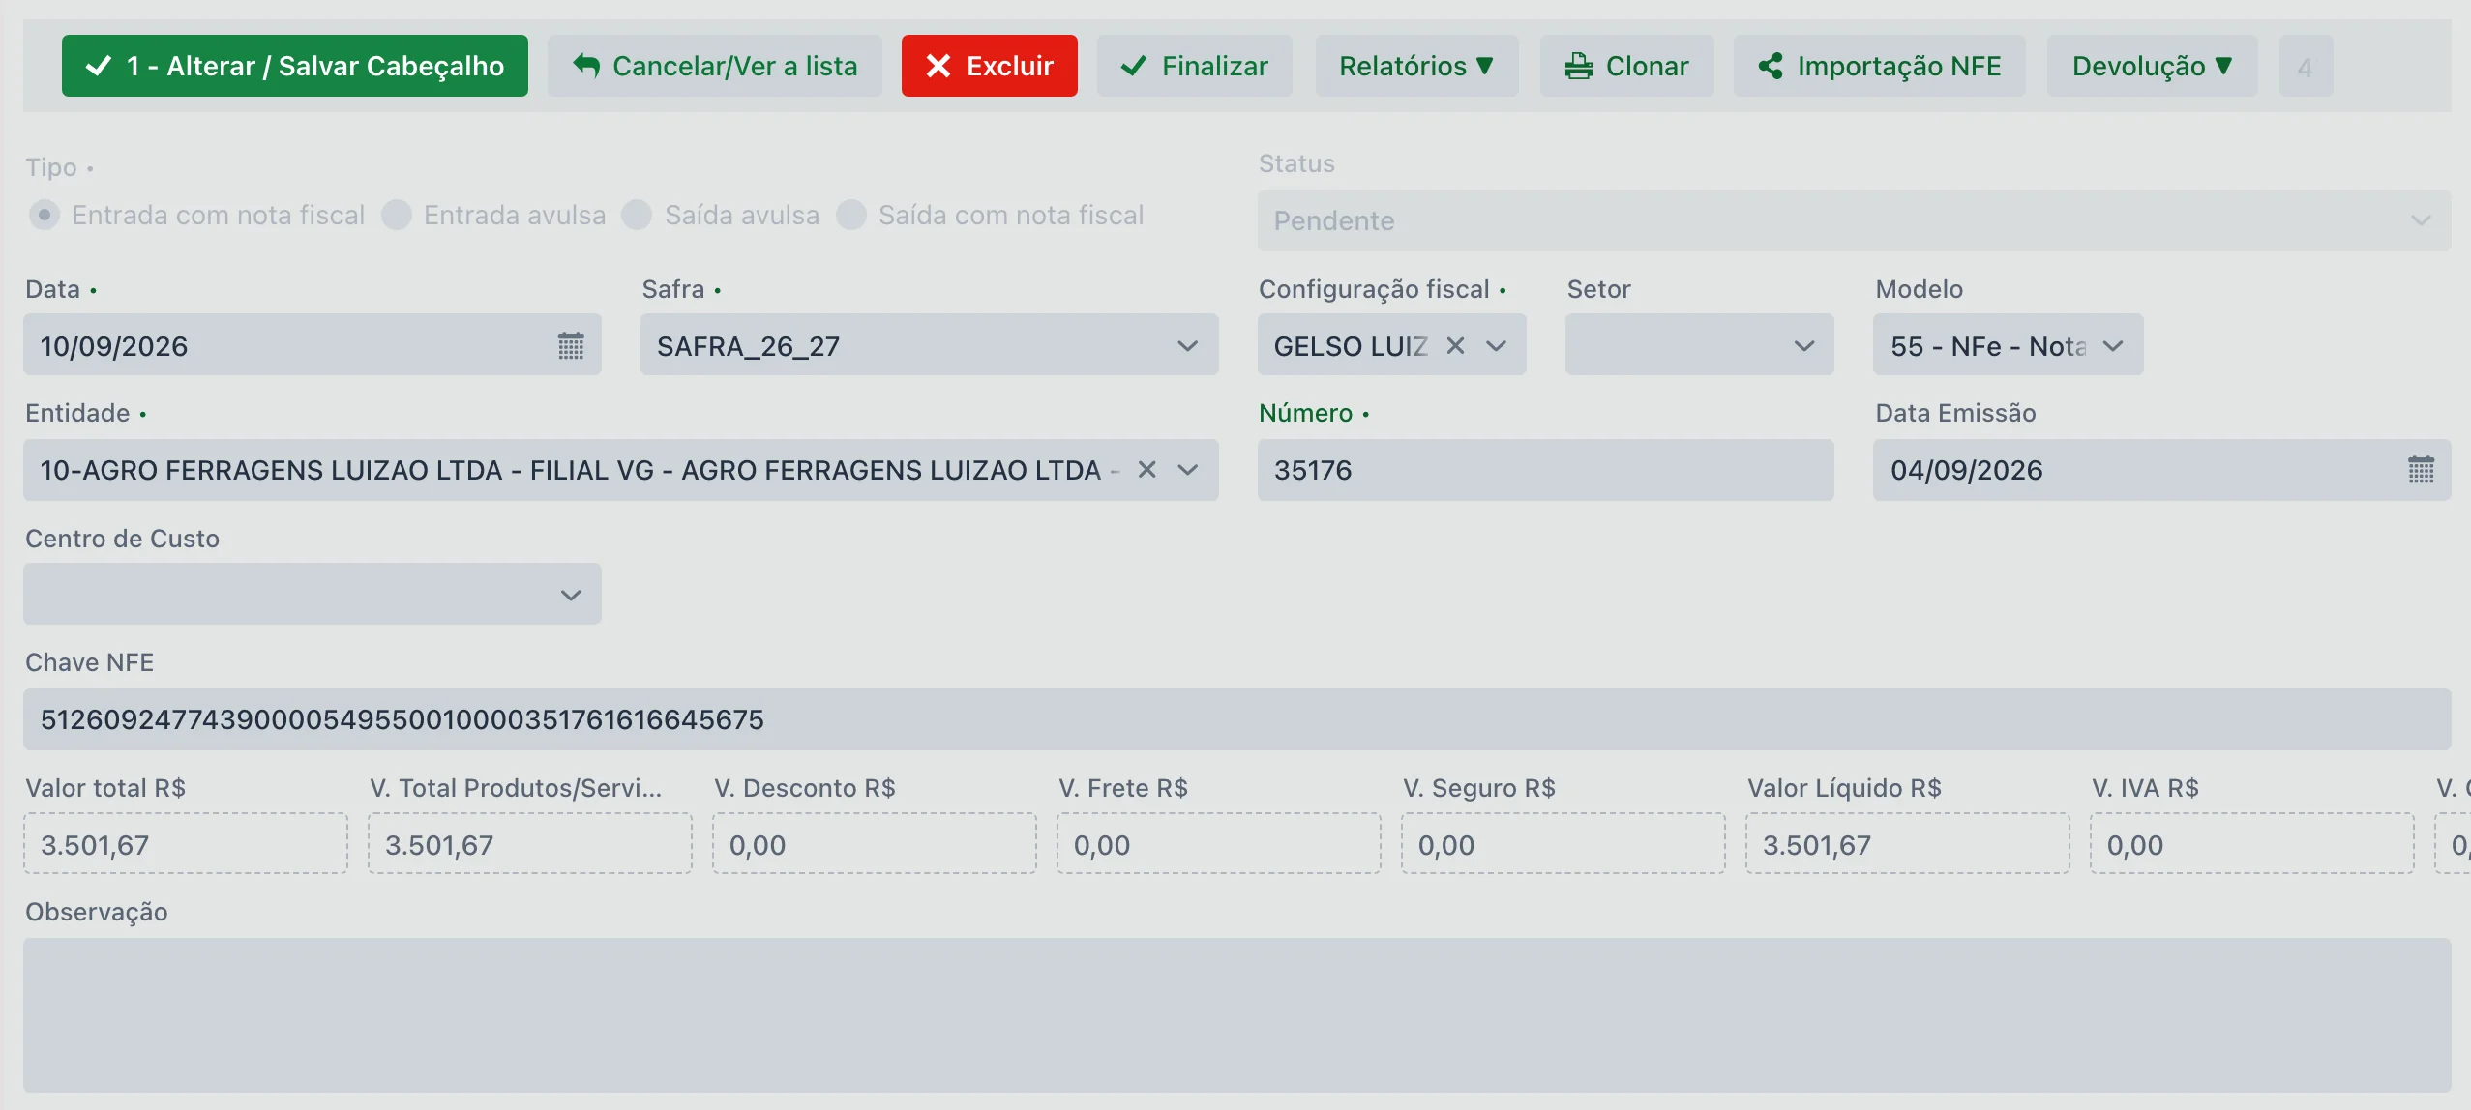The image size is (2471, 1110).
Task: Click the share icon on Importação NFE
Action: pos(1771,66)
